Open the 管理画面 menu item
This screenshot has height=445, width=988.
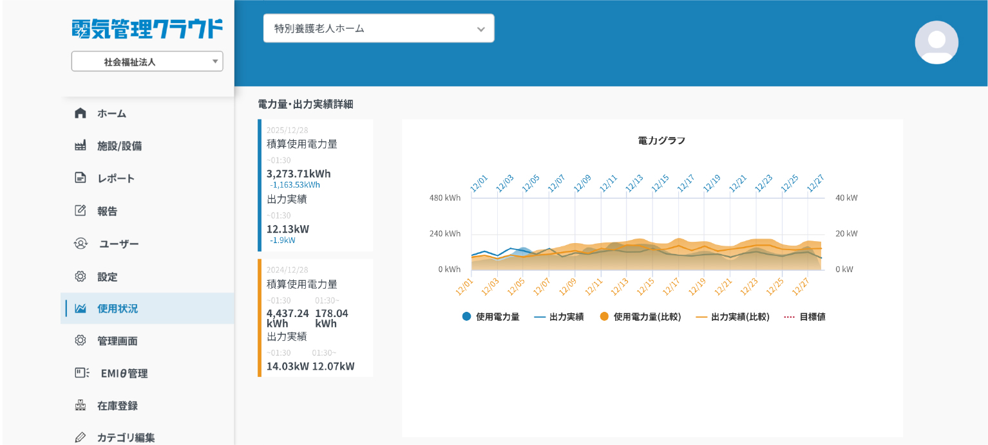click(x=80, y=341)
